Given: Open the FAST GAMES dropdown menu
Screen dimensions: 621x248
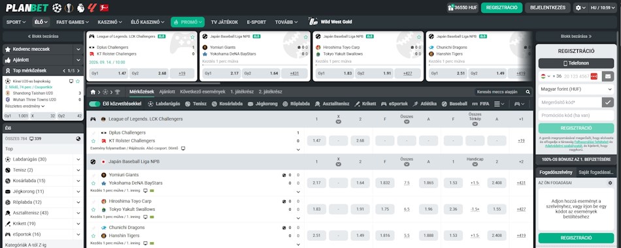Looking at the screenshot, I should (x=73, y=22).
